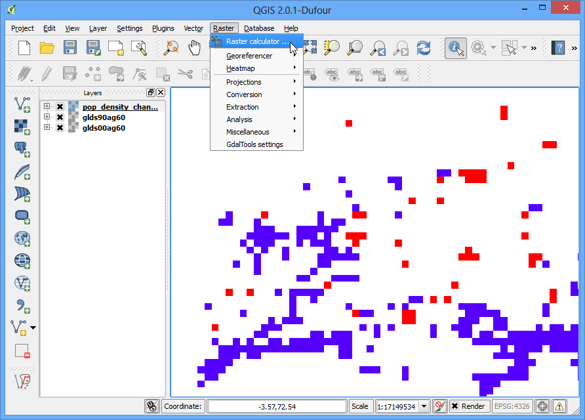The image size is (585, 420).
Task: Open the Scale dropdown arrow
Action: tap(424, 406)
